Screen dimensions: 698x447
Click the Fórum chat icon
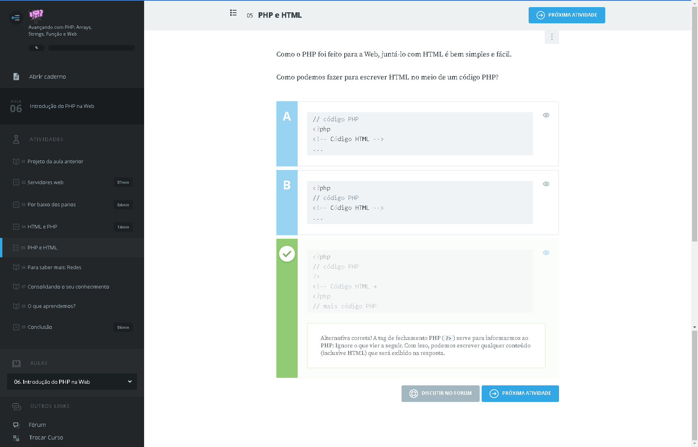16,425
